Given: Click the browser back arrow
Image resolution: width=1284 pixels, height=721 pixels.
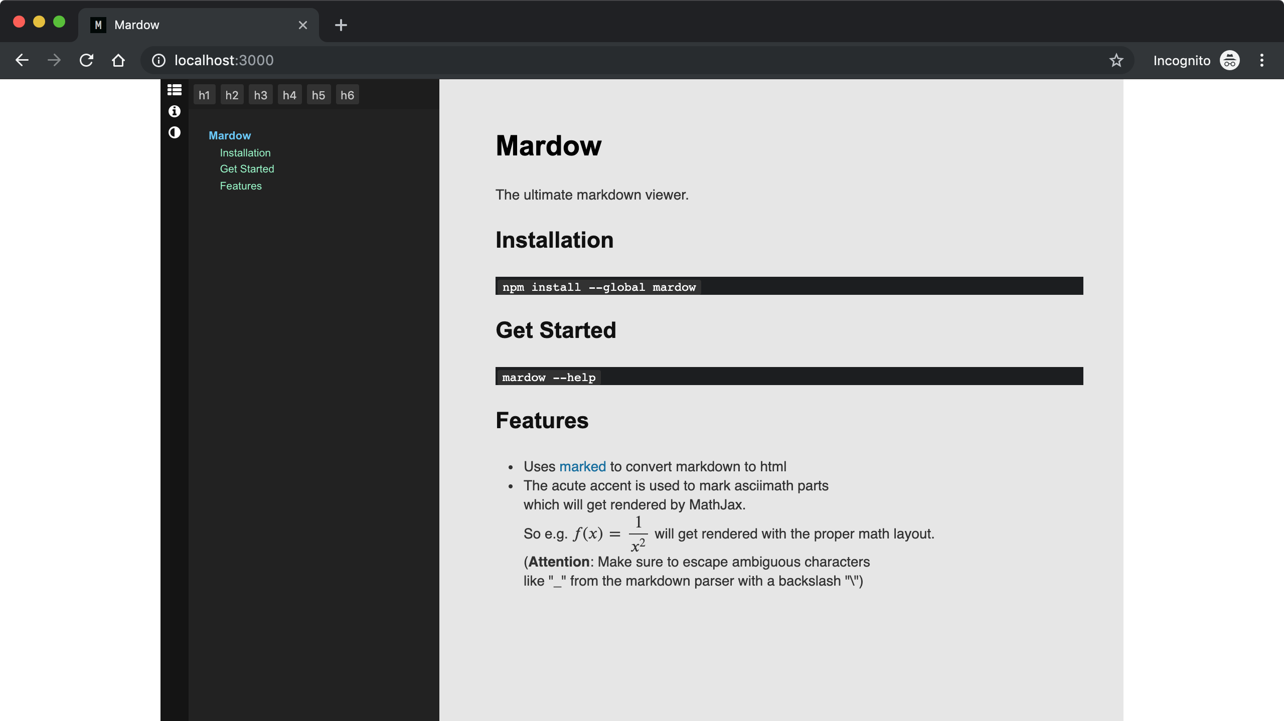Looking at the screenshot, I should click(x=22, y=61).
